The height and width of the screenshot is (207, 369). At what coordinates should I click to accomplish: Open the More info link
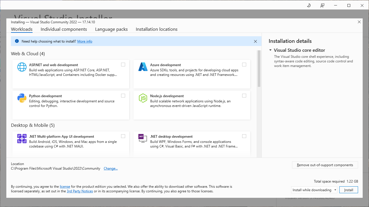85,41
